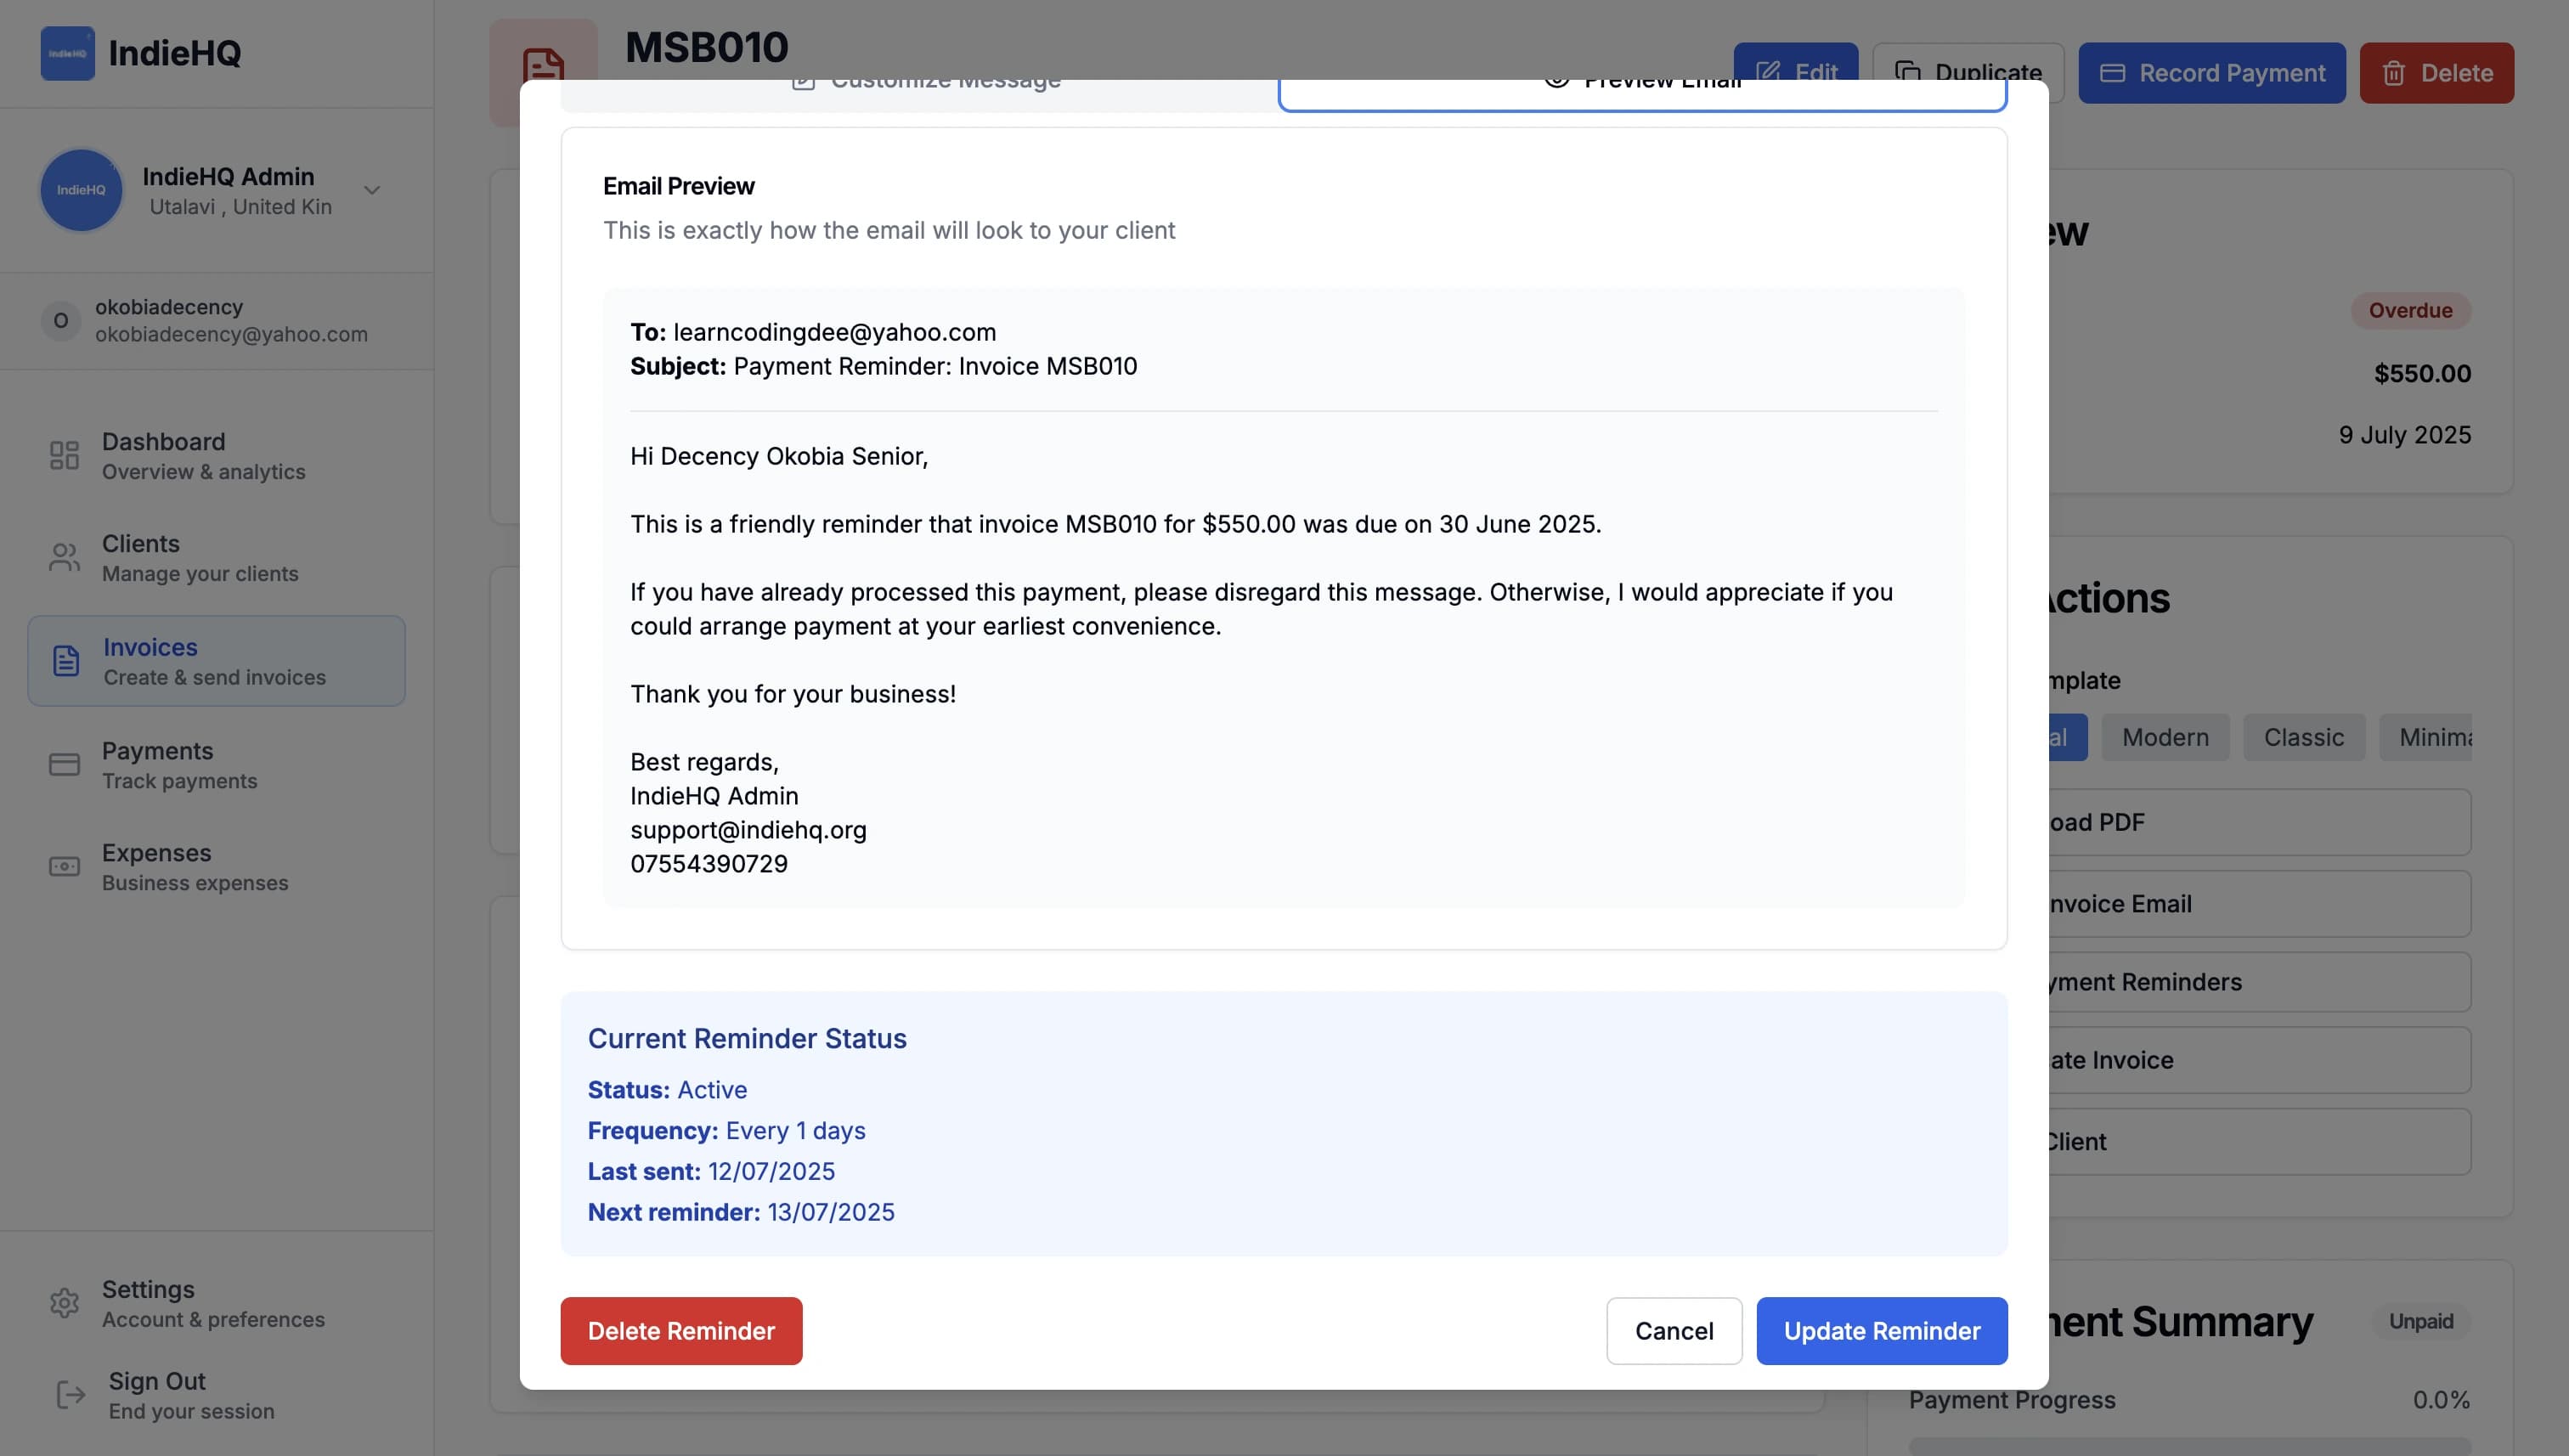Select the Expenses receipt icon
The image size is (2569, 1456).
tap(64, 866)
